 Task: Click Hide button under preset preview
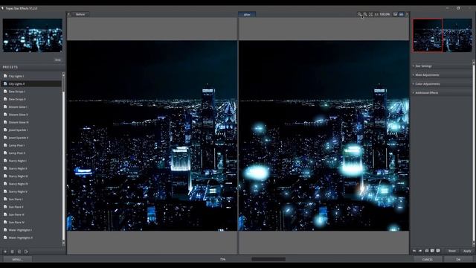point(58,60)
